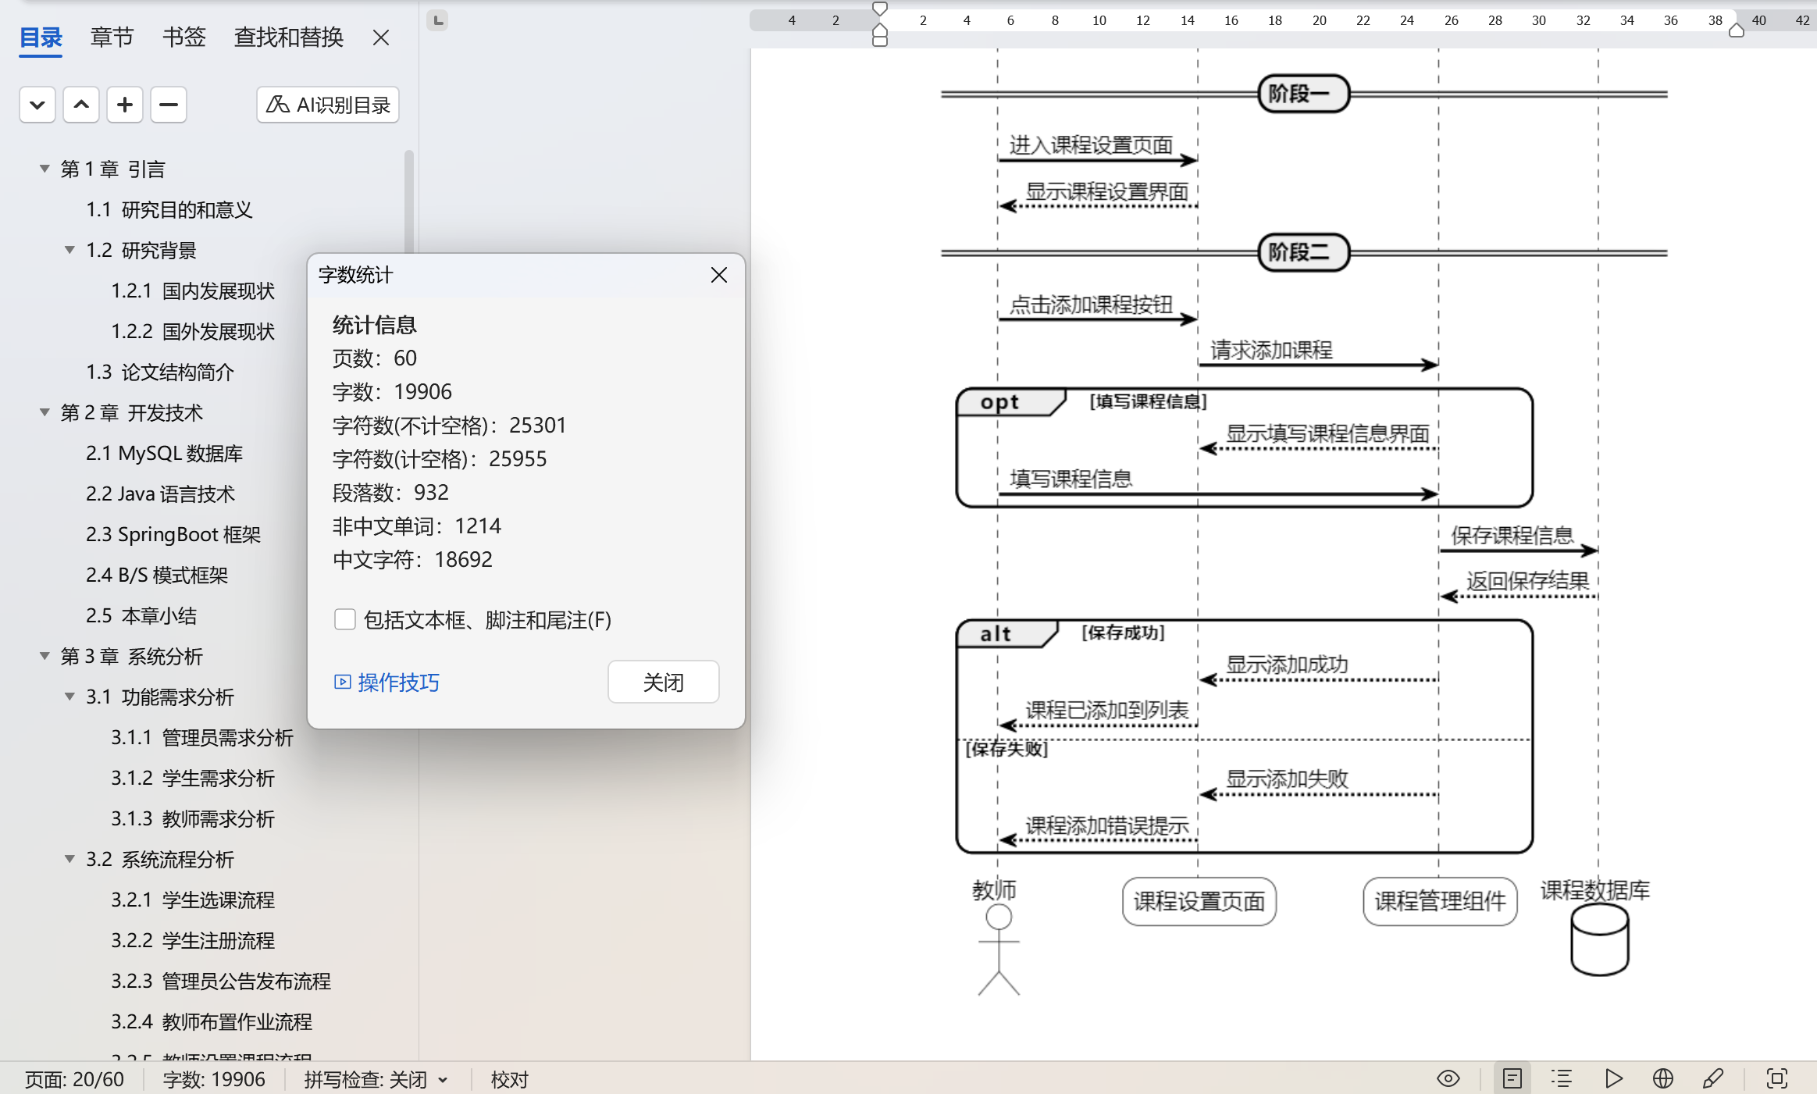1817x1094 pixels.
Task: Click the tab stop selector on ruler
Action: [x=438, y=20]
